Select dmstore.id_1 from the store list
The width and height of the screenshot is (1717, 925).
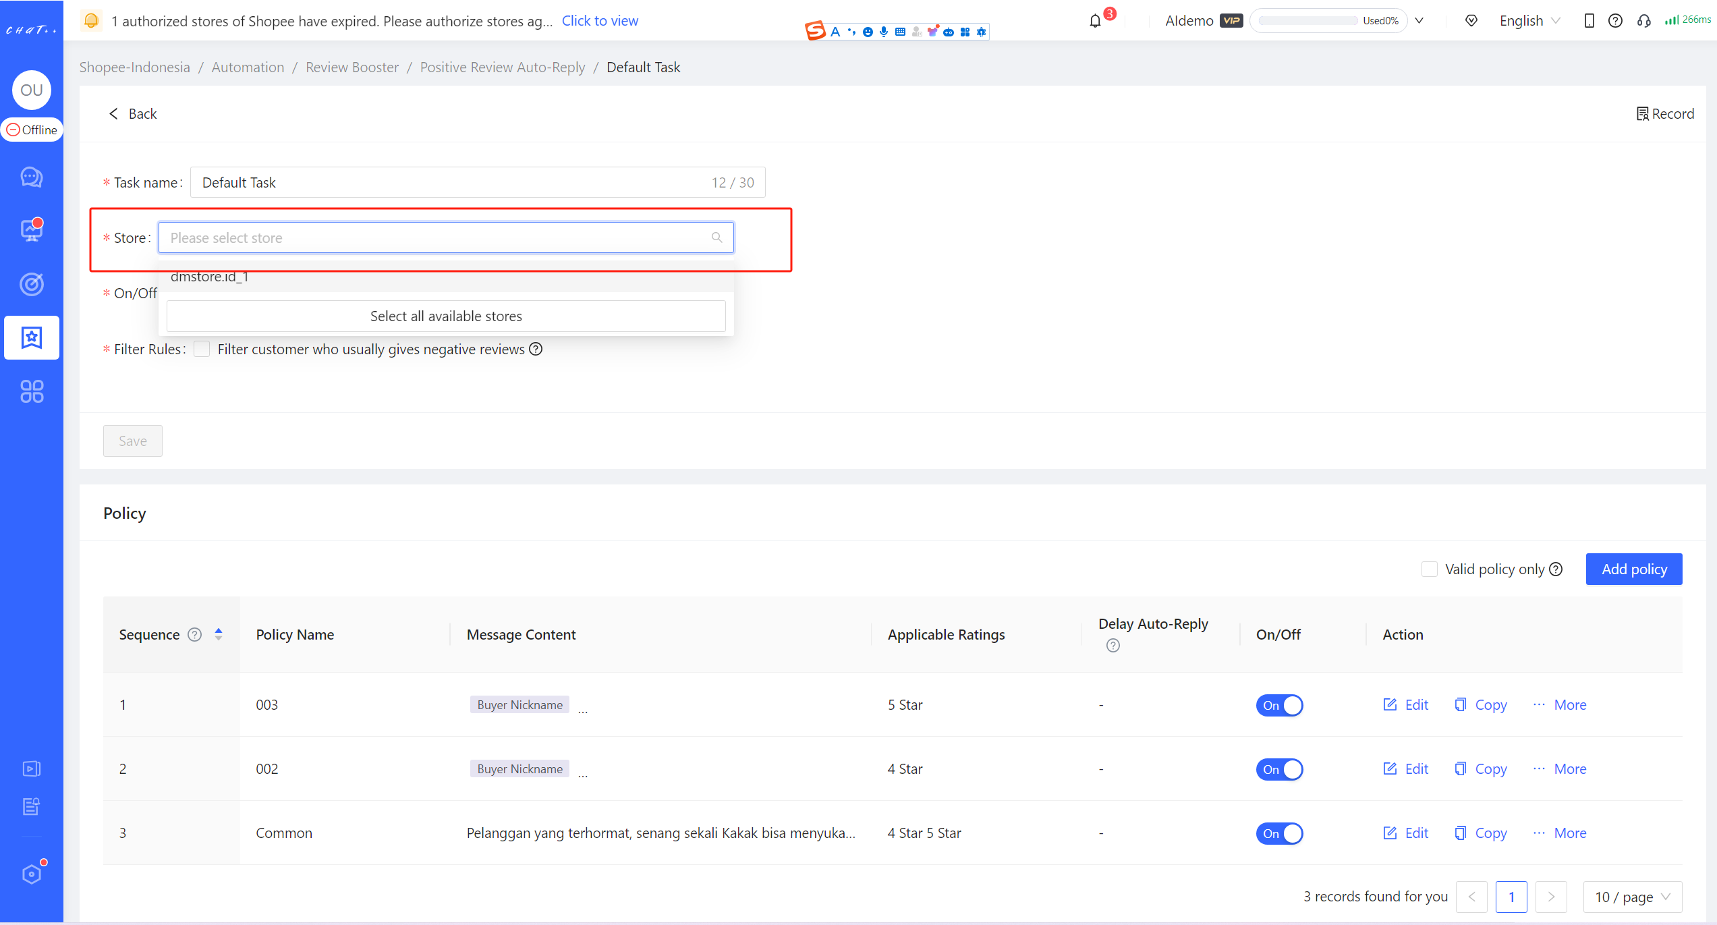pyautogui.click(x=446, y=277)
